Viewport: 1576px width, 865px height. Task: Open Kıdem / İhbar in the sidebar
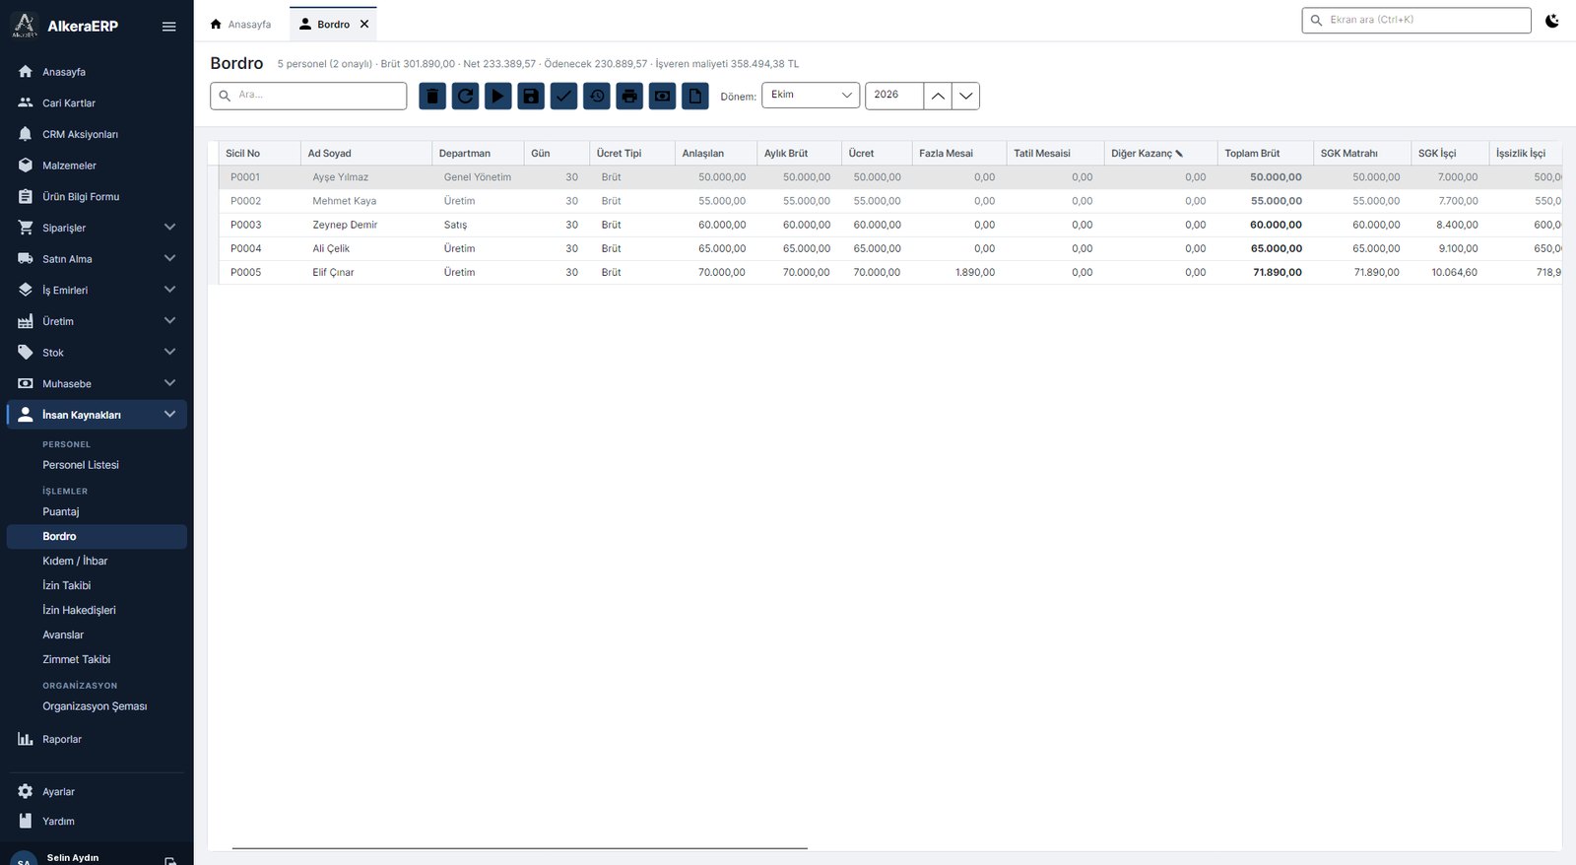coord(97,561)
